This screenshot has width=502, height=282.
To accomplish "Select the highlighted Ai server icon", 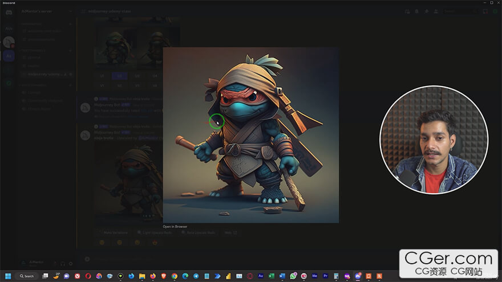I will point(9,56).
